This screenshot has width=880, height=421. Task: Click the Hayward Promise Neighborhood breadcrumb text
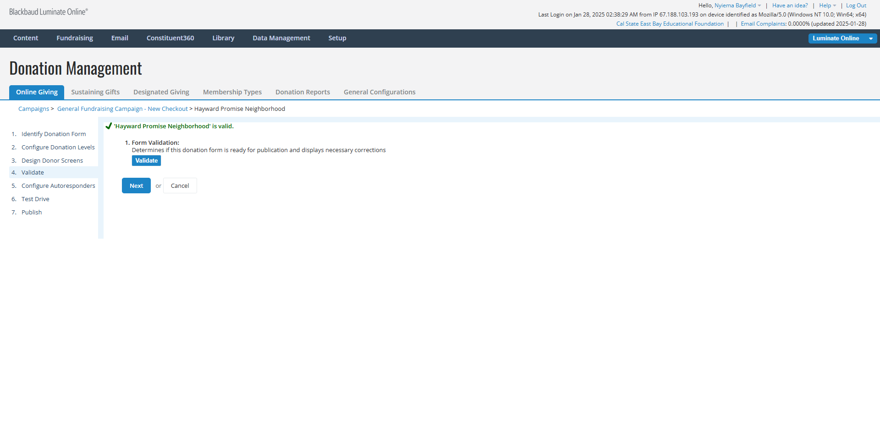[240, 109]
